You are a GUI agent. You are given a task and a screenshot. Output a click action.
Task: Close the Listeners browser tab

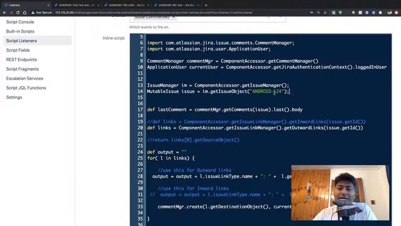coord(48,5)
